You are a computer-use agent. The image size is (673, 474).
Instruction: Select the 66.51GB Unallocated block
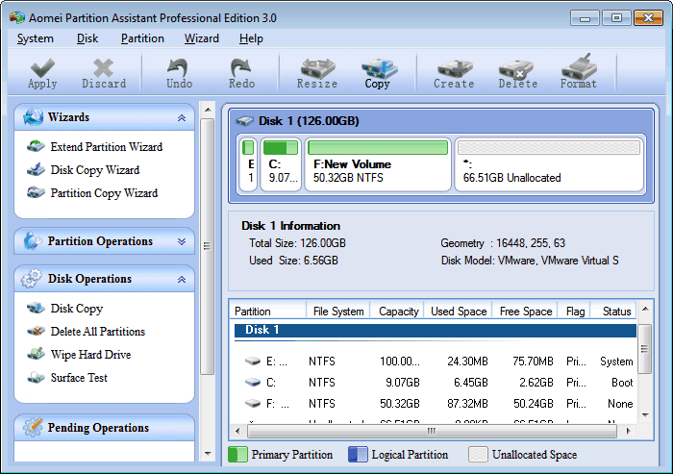click(x=549, y=164)
